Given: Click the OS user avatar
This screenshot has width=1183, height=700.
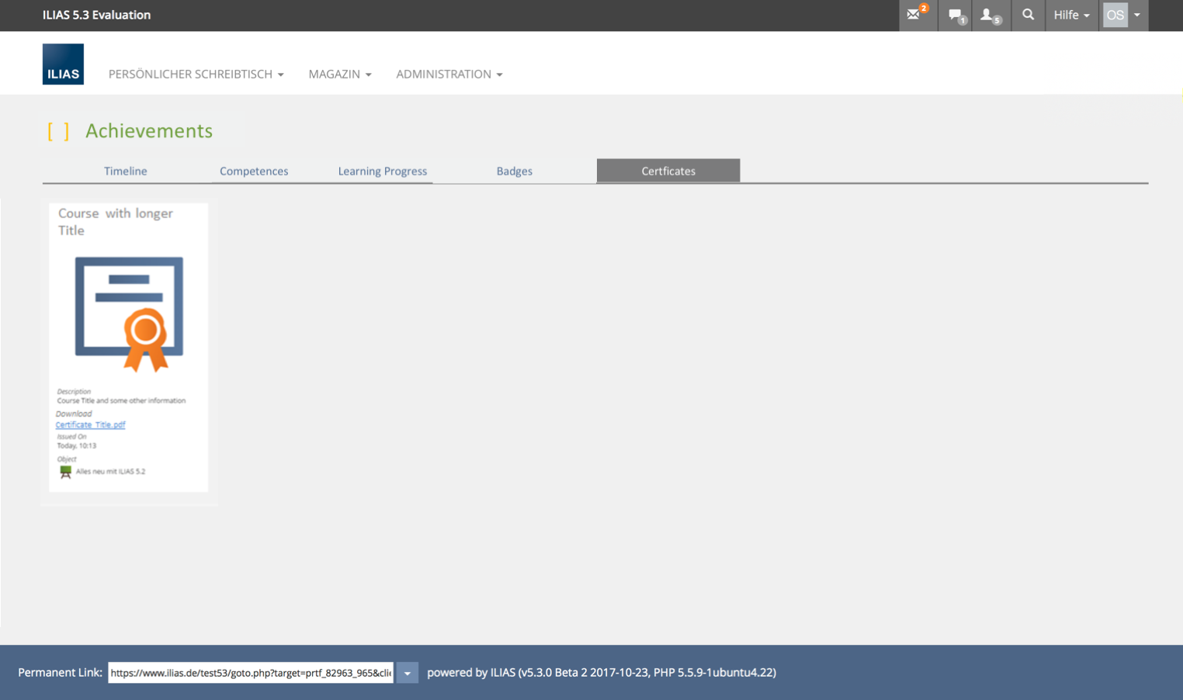Looking at the screenshot, I should pos(1115,15).
